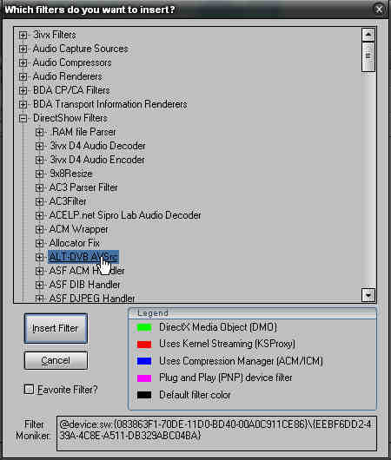Viewport: 391px width, 460px height.
Task: Expand the Audio Capture Sources node
Action: pos(23,49)
